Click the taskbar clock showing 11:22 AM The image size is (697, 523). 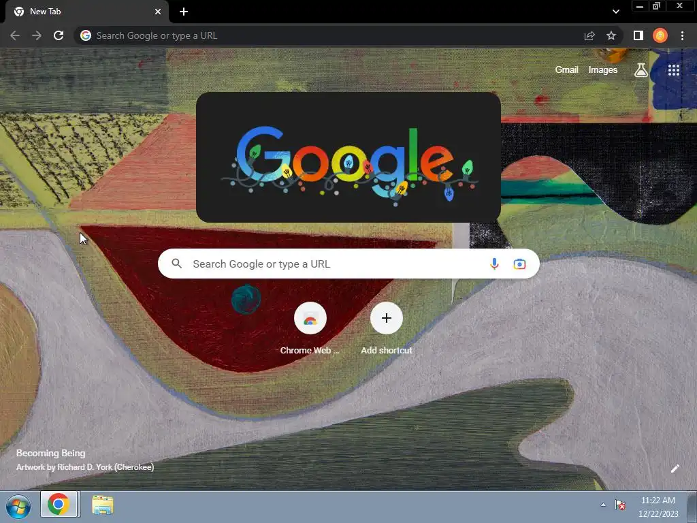tap(658, 507)
